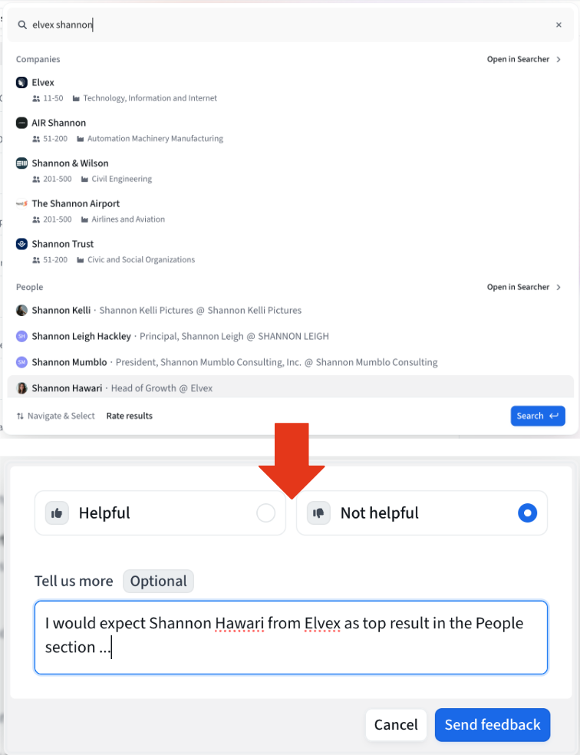580x755 pixels.
Task: Clear search with the X icon
Action: pyautogui.click(x=559, y=25)
